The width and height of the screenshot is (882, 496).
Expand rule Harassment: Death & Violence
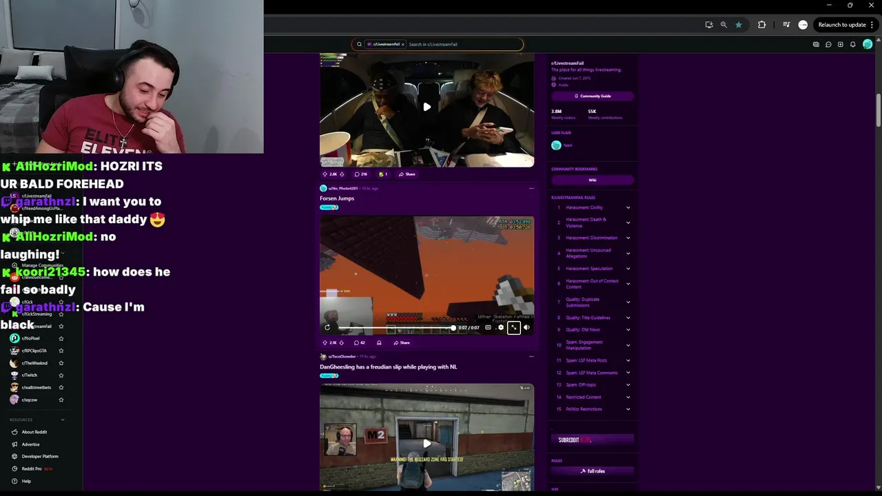pyautogui.click(x=628, y=223)
